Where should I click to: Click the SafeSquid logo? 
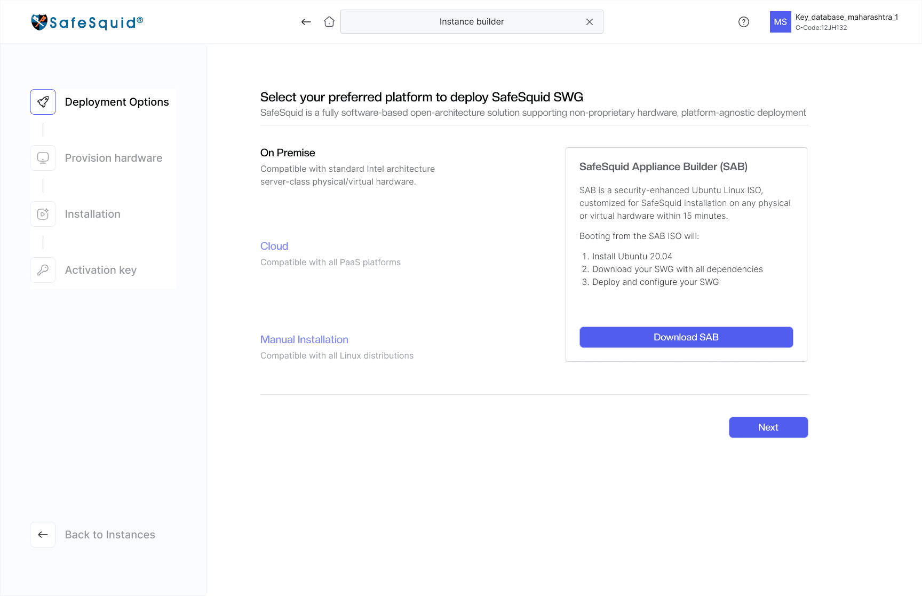click(87, 22)
